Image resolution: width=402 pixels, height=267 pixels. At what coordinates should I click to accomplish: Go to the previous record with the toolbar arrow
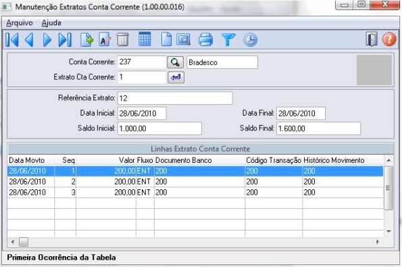tap(29, 40)
